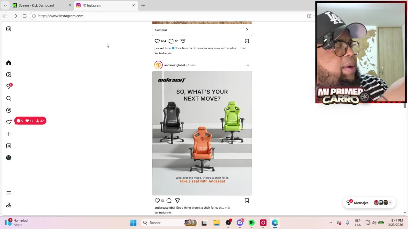This screenshot has height=229, width=408.
Task: Create new post with plus icon
Action: [9, 134]
